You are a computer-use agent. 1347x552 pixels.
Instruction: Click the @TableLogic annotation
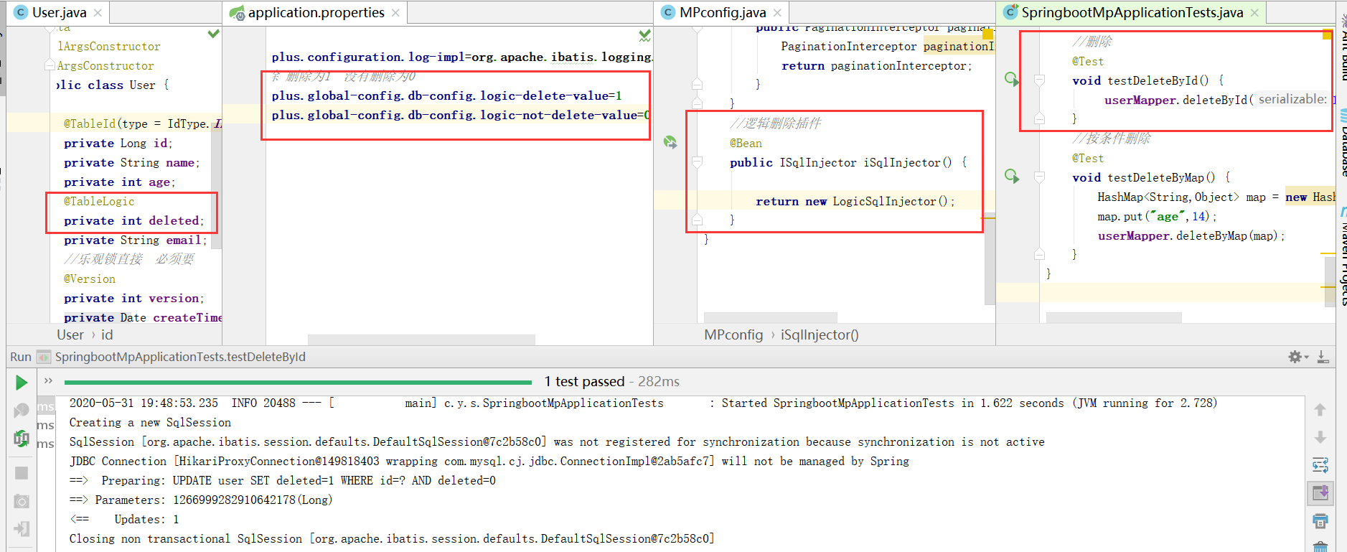[99, 202]
